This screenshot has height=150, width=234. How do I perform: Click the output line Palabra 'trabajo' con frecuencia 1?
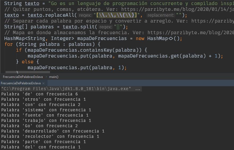(x=46, y=121)
